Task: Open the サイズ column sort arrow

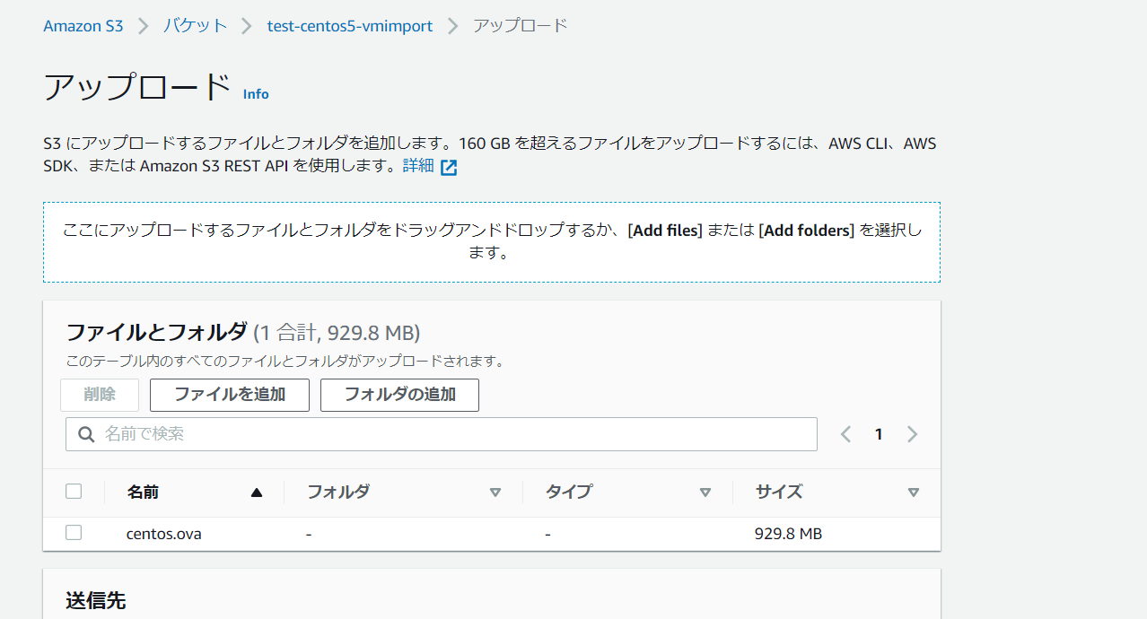Action: pyautogui.click(x=913, y=492)
